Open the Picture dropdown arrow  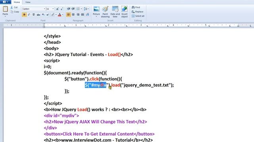[x=96, y=17]
